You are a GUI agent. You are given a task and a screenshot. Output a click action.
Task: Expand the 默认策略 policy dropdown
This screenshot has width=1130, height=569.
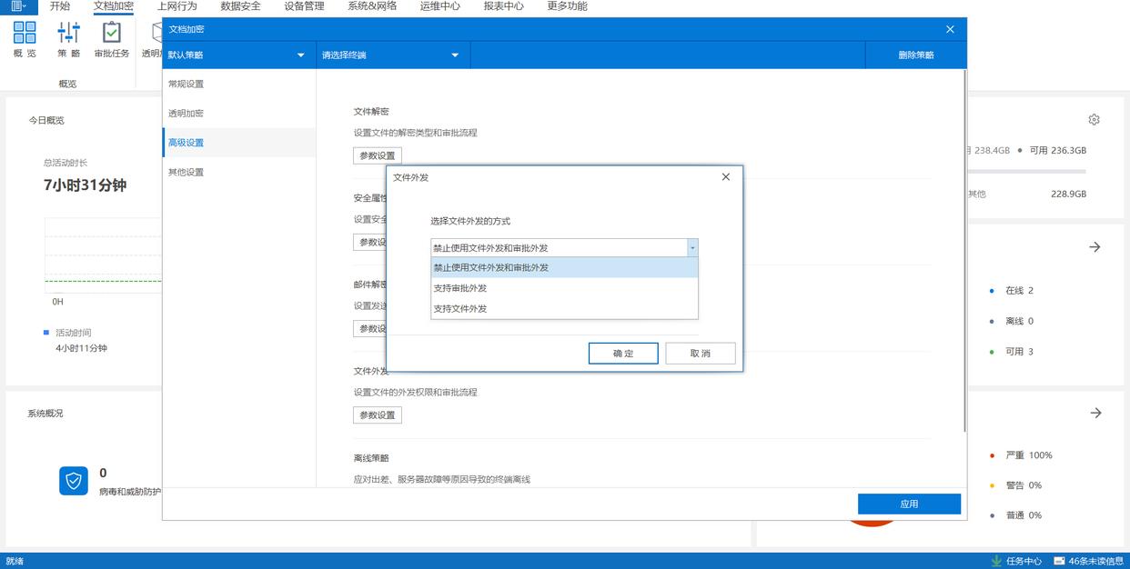click(x=300, y=55)
